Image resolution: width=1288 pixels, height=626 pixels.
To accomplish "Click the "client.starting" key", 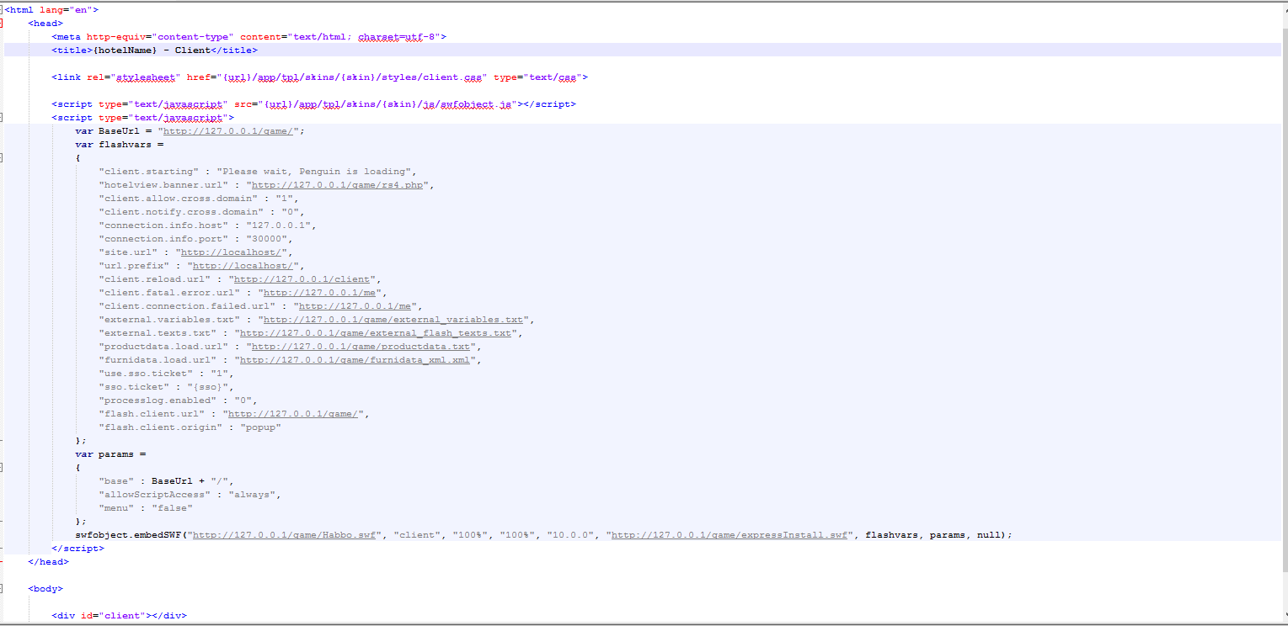I will (148, 172).
